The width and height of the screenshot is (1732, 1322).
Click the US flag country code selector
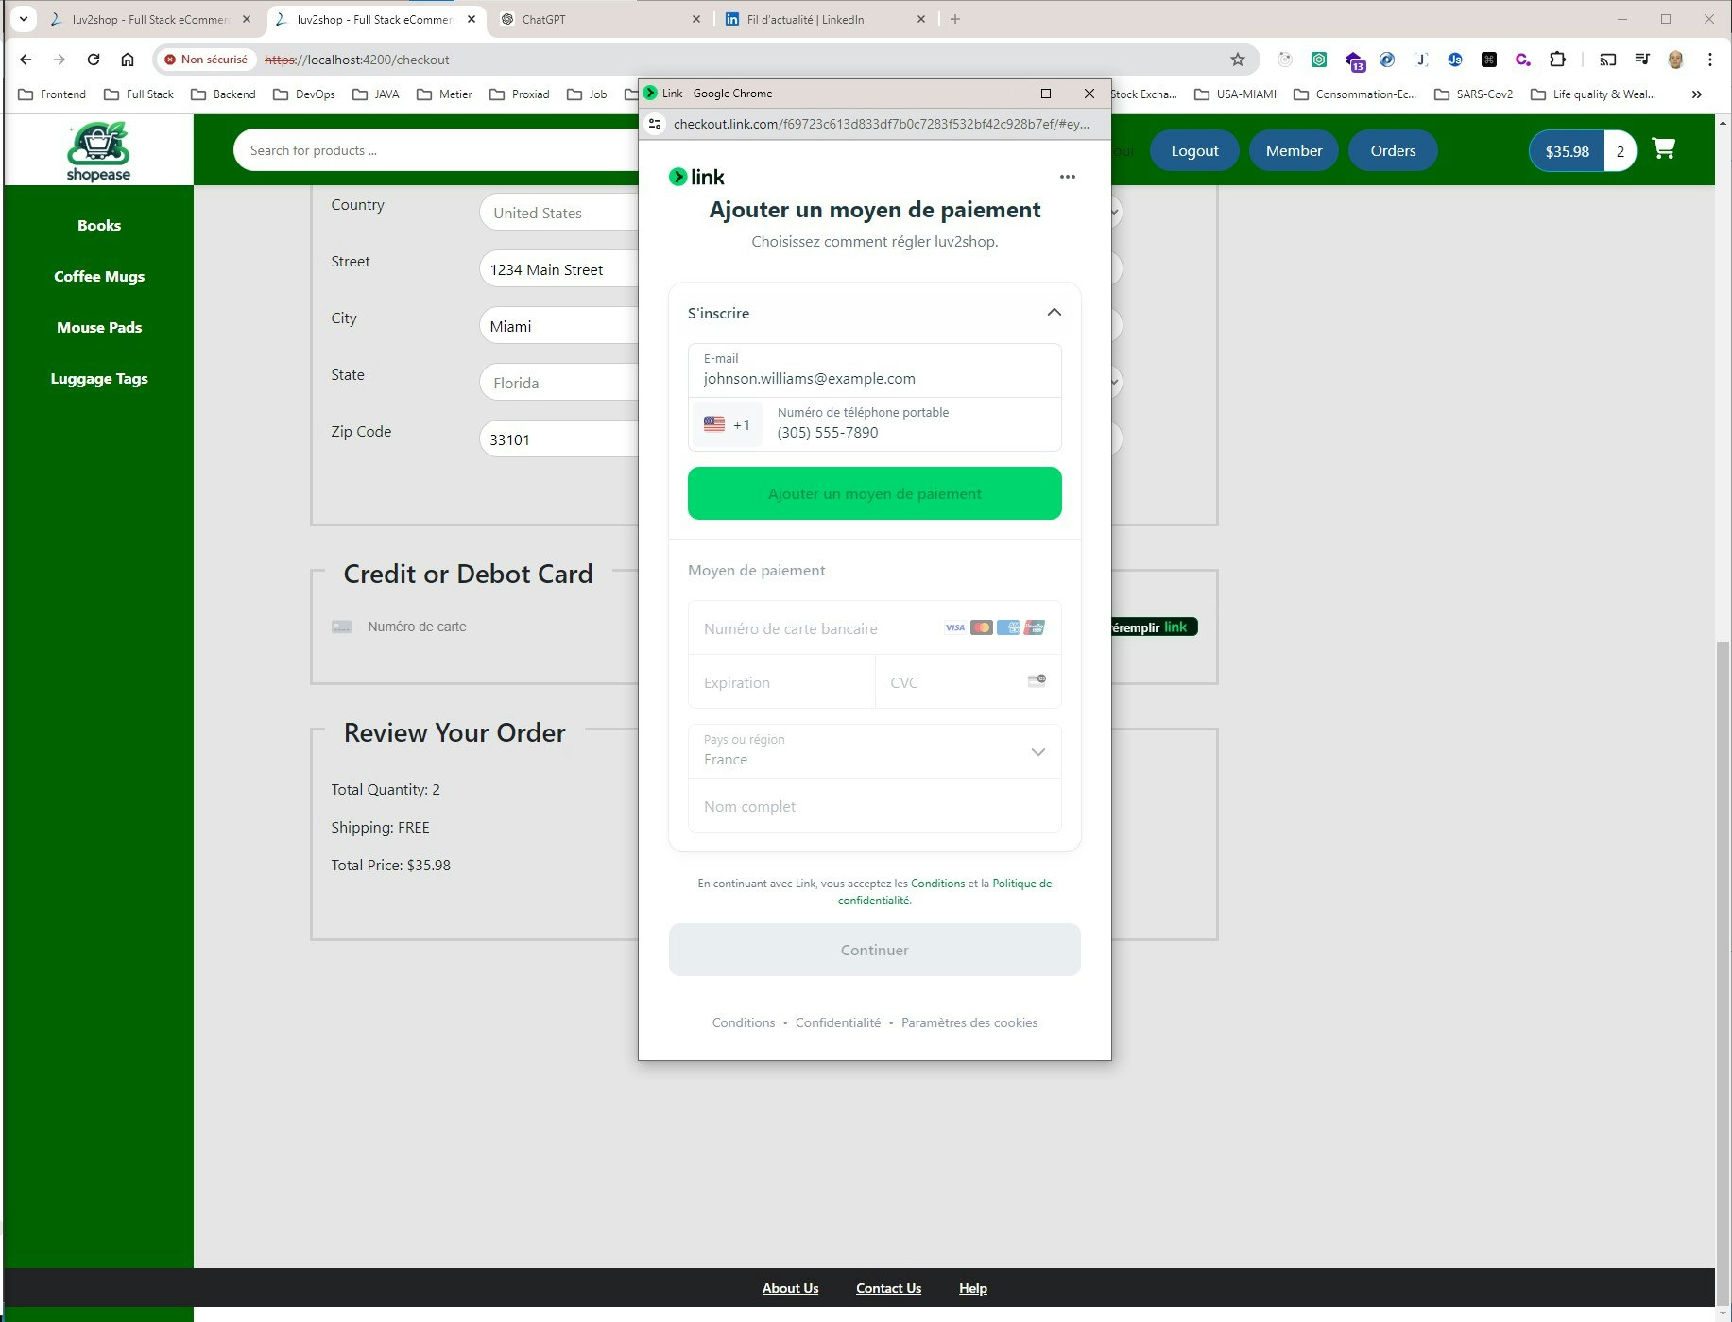[x=727, y=424]
